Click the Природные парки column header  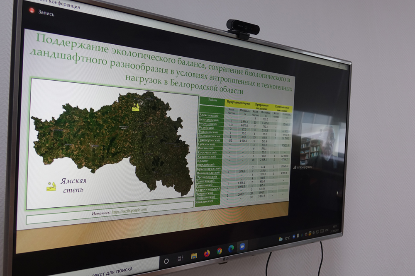pos(239,103)
